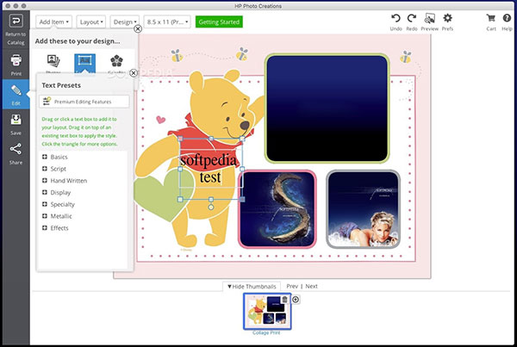Go to Prev page
Viewport: 517px width, 347px height.
[x=292, y=287]
